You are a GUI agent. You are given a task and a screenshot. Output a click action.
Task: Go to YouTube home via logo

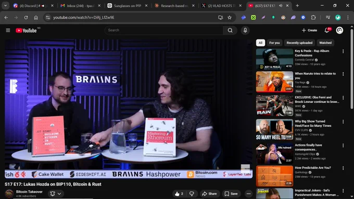[26, 31]
